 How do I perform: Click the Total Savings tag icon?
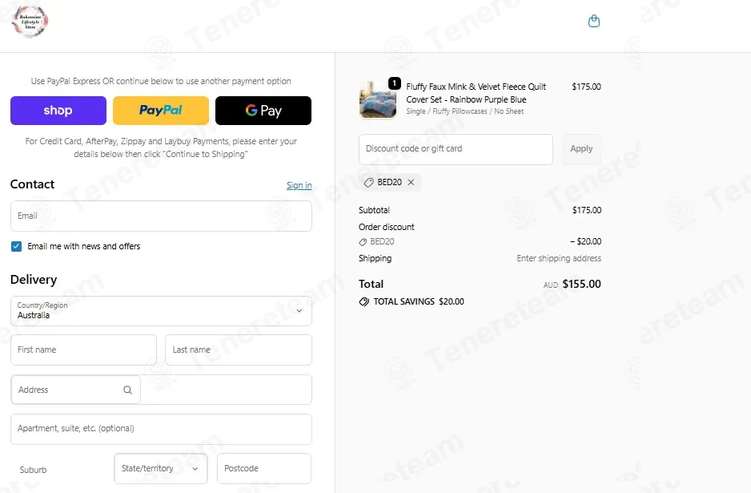click(364, 301)
